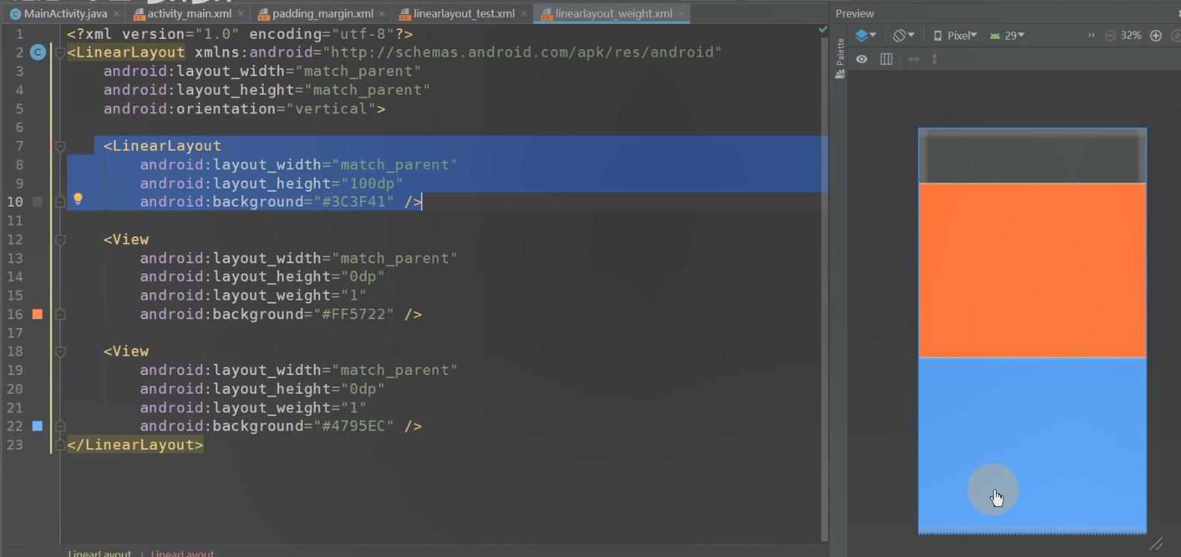Toggle view options eye icon
This screenshot has width=1181, height=557.
[861, 59]
